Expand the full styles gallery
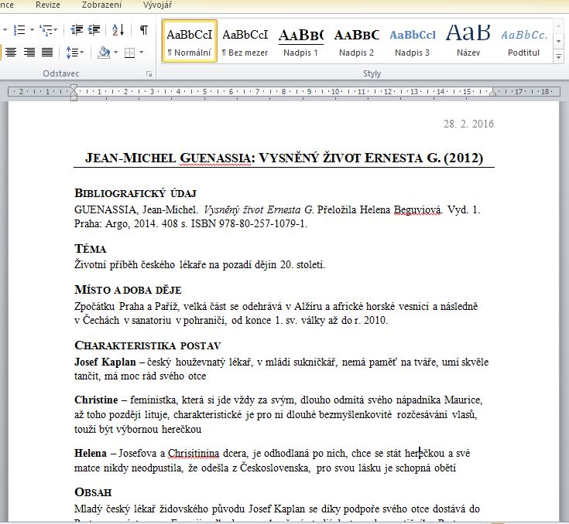Image resolution: width=569 pixels, height=524 pixels. (x=558, y=57)
